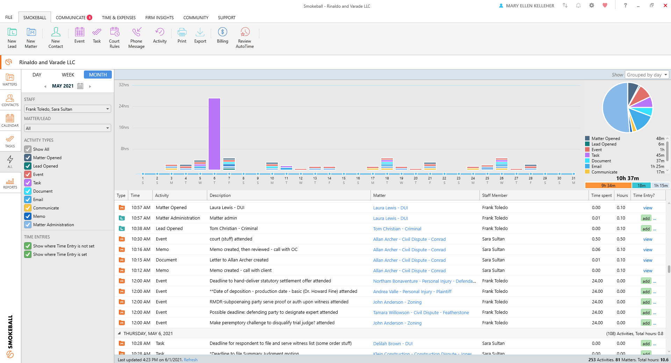This screenshot has height=363, width=671.
Task: Switch to the Time & Expenses tab
Action: (x=119, y=17)
